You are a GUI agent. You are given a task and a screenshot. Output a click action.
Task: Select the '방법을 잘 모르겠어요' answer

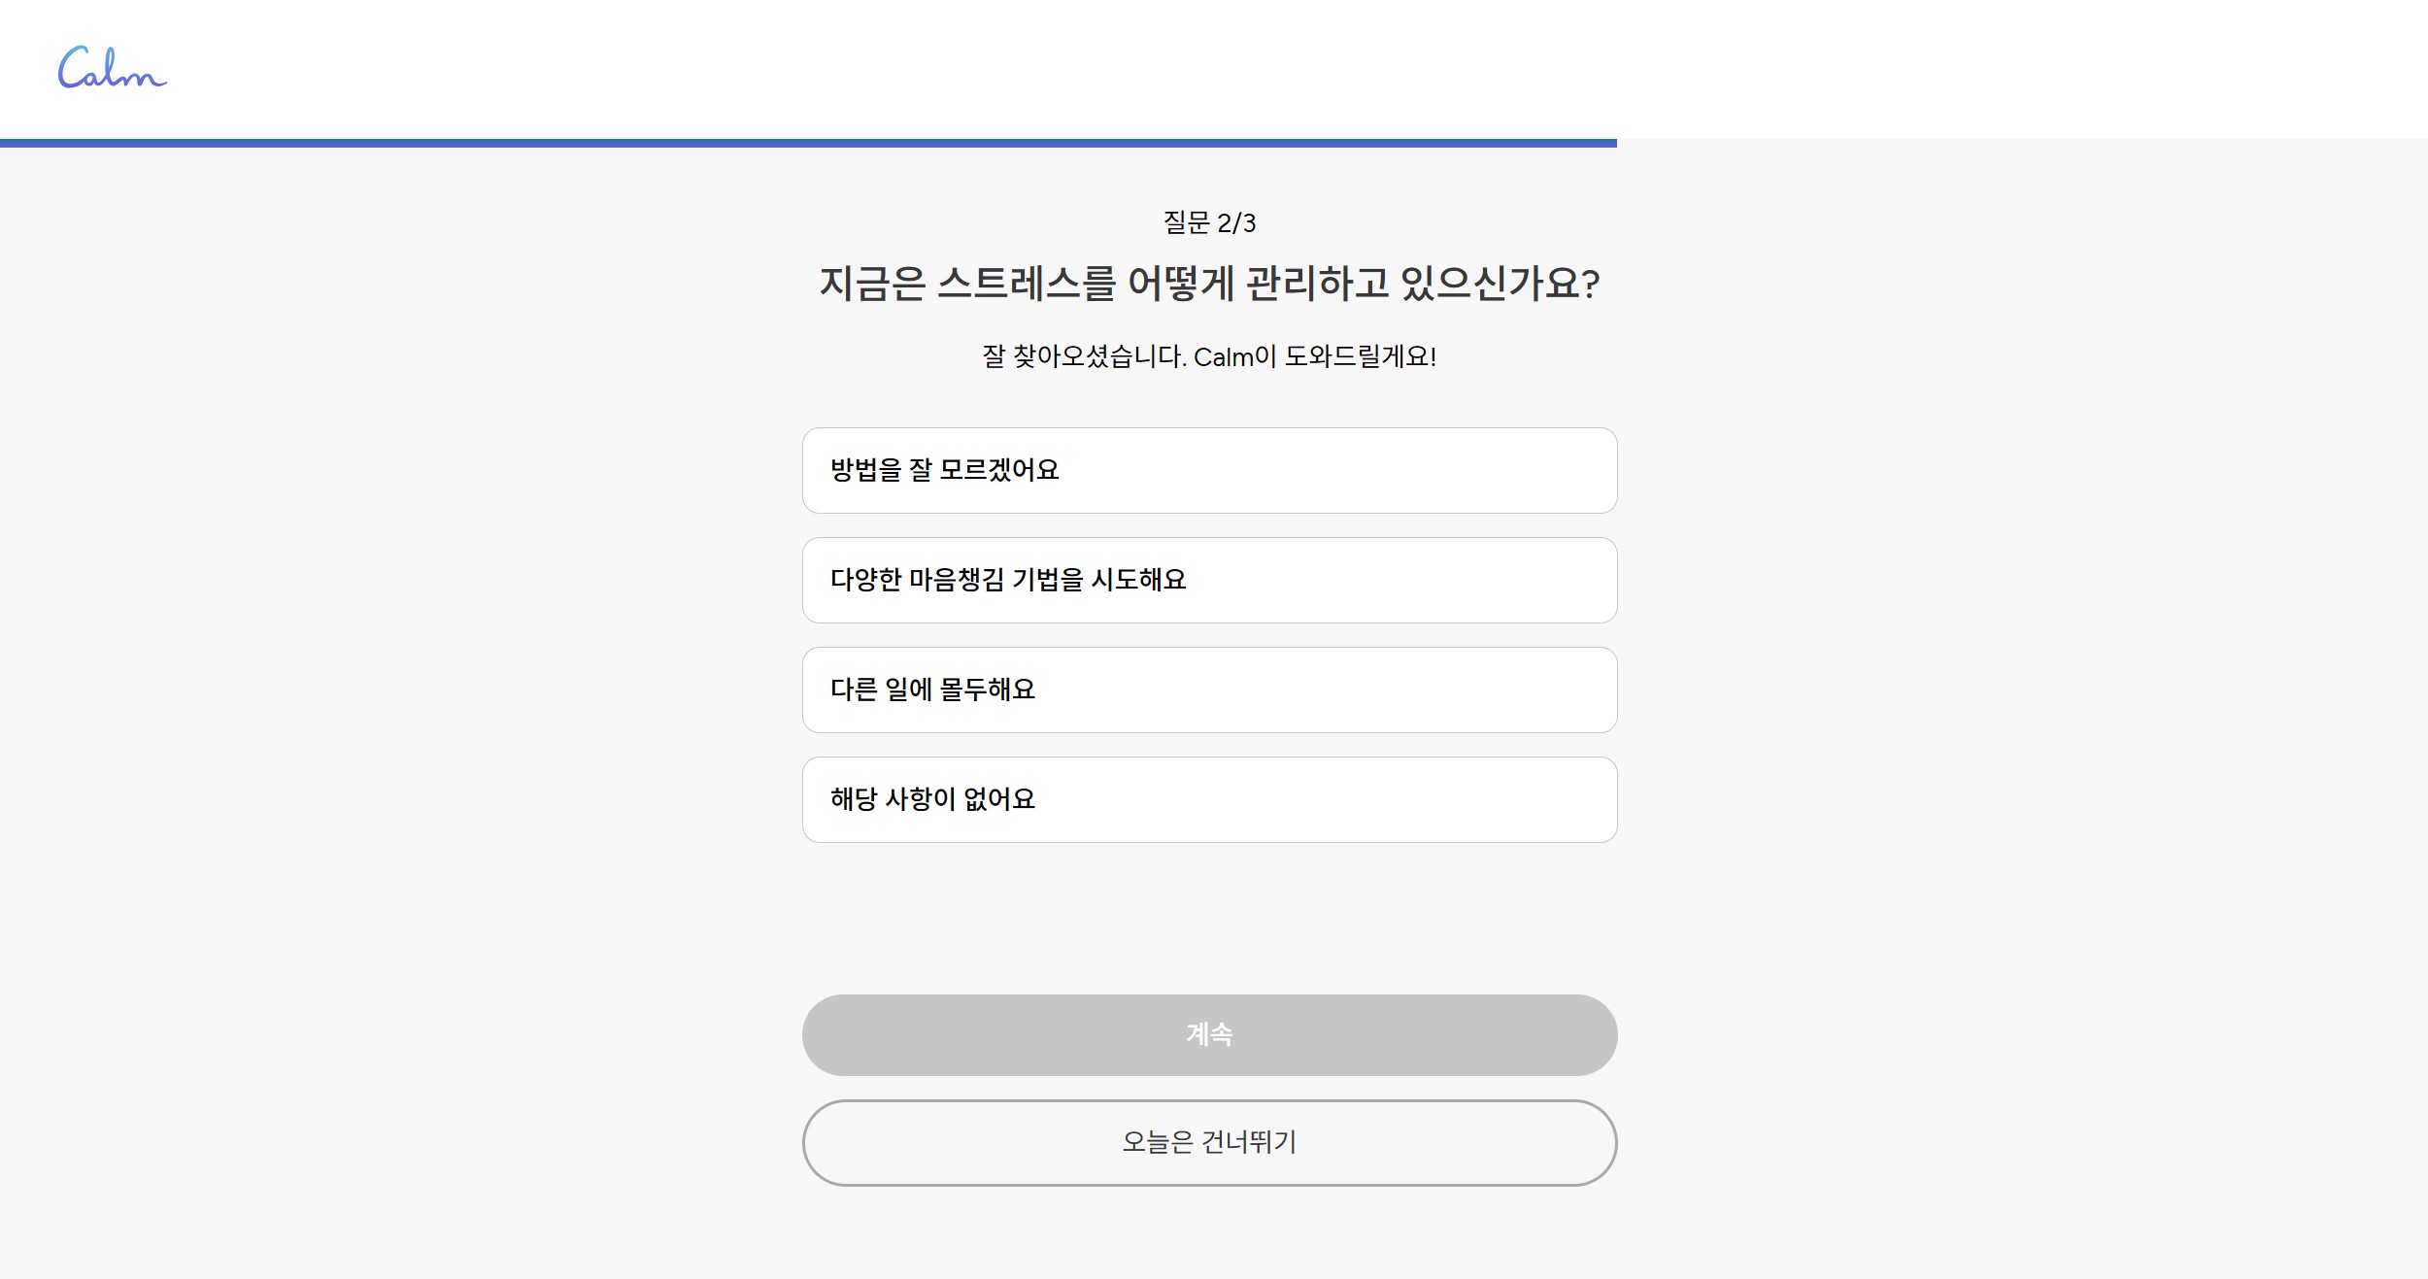click(x=1209, y=470)
